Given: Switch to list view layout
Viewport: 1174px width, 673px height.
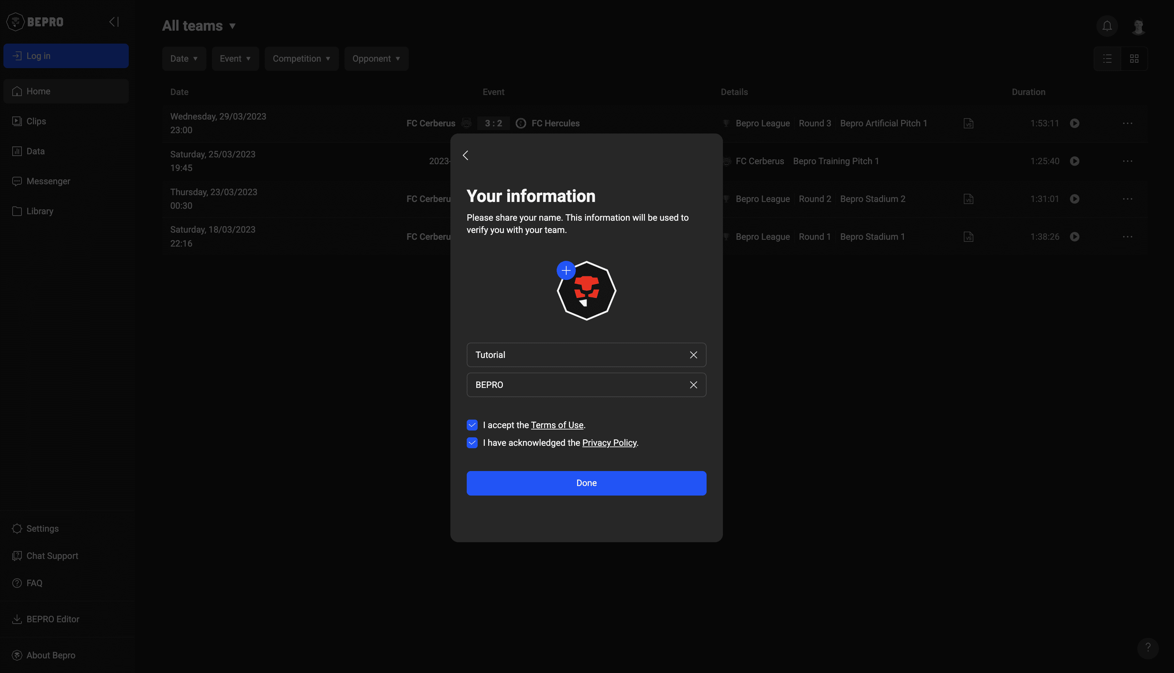Looking at the screenshot, I should click(1107, 59).
